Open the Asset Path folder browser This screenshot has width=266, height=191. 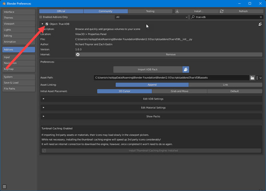point(252,78)
